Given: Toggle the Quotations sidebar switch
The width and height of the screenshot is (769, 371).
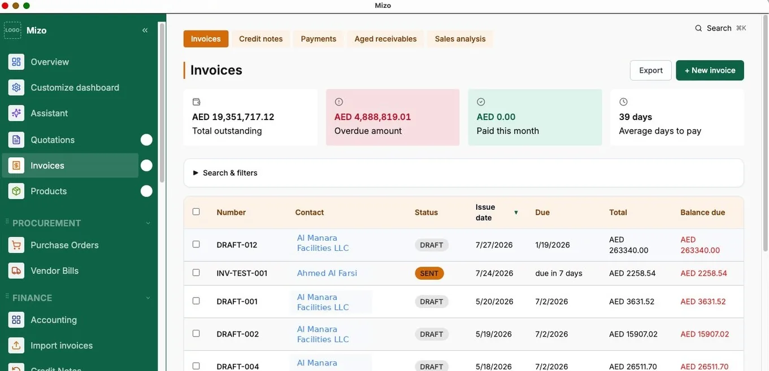Looking at the screenshot, I should pyautogui.click(x=146, y=140).
